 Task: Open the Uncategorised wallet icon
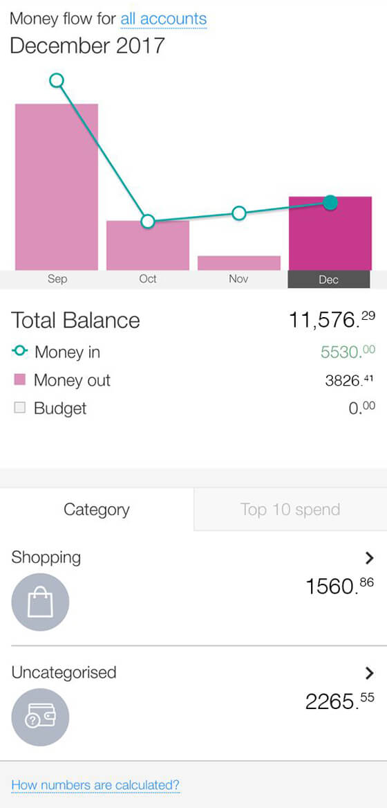pos(40,717)
